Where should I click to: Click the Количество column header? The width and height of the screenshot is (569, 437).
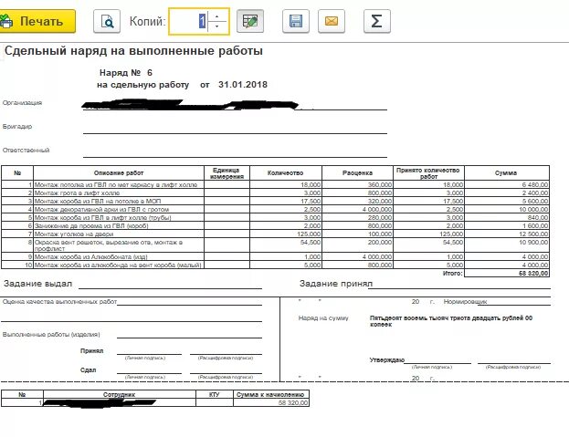[x=286, y=172]
